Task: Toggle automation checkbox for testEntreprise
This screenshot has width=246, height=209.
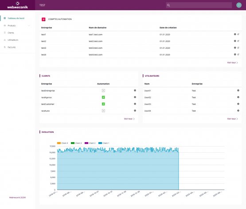Action: tap(103, 91)
